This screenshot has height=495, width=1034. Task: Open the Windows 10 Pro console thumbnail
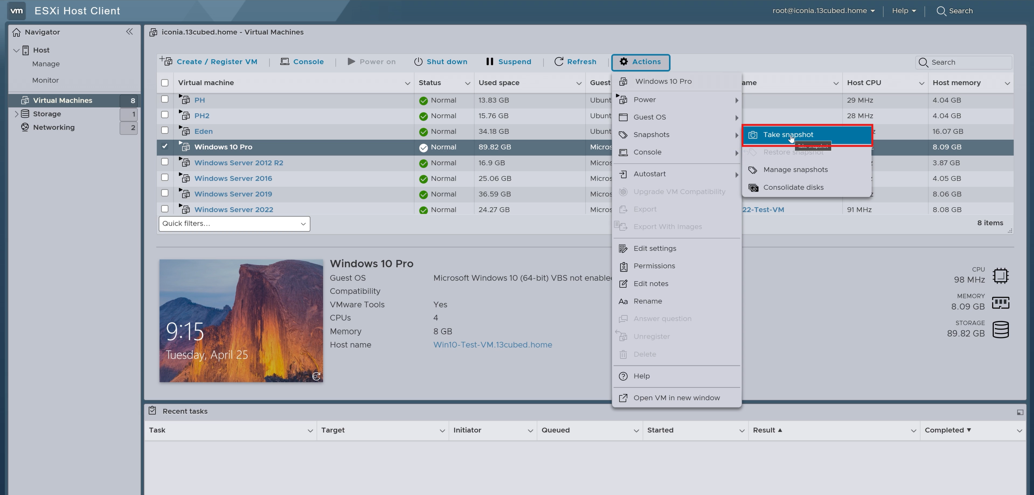point(241,321)
